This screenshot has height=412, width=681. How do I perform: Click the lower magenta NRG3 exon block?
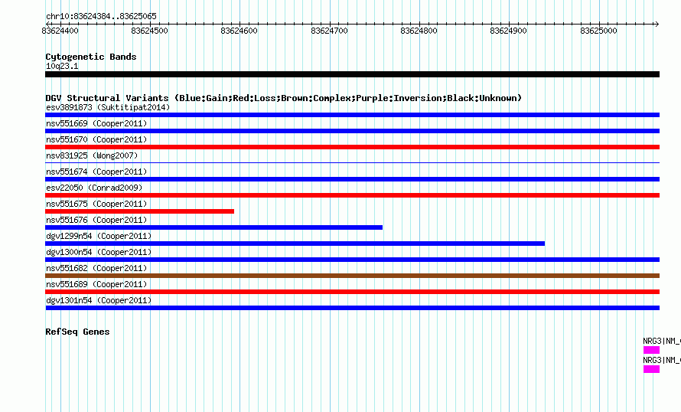(x=651, y=369)
